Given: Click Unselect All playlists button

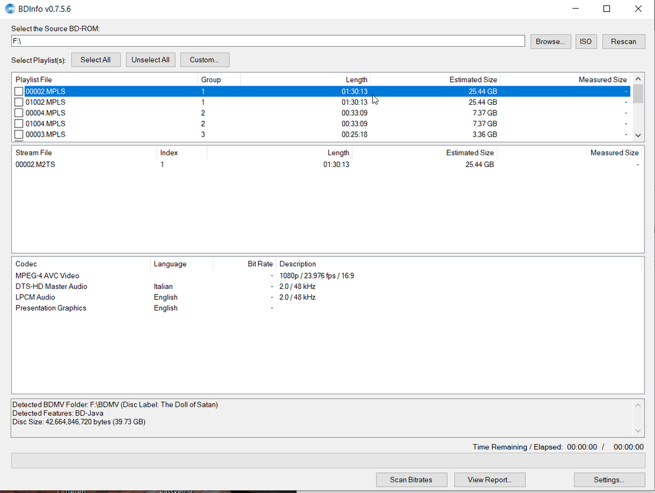Looking at the screenshot, I should [150, 60].
